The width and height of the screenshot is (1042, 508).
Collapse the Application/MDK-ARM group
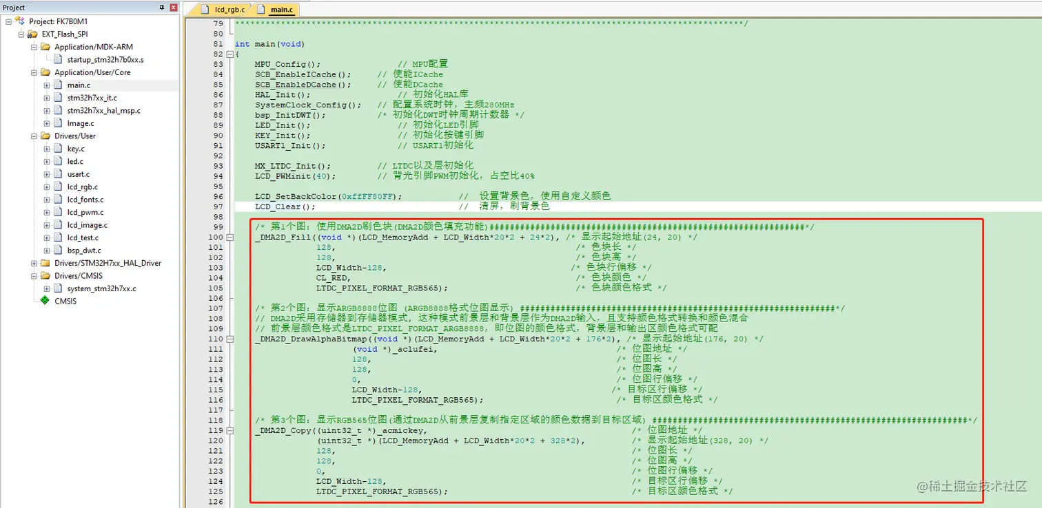pyautogui.click(x=34, y=47)
